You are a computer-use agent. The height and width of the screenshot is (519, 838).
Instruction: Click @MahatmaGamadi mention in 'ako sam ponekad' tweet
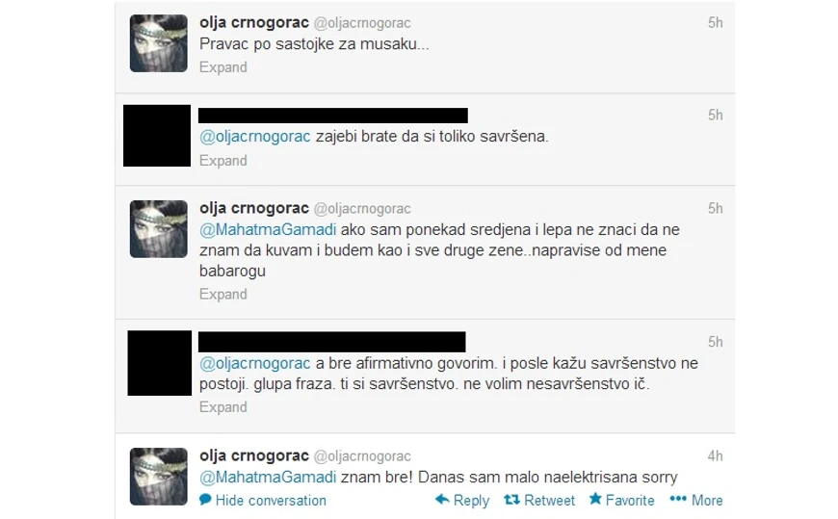coord(268,230)
